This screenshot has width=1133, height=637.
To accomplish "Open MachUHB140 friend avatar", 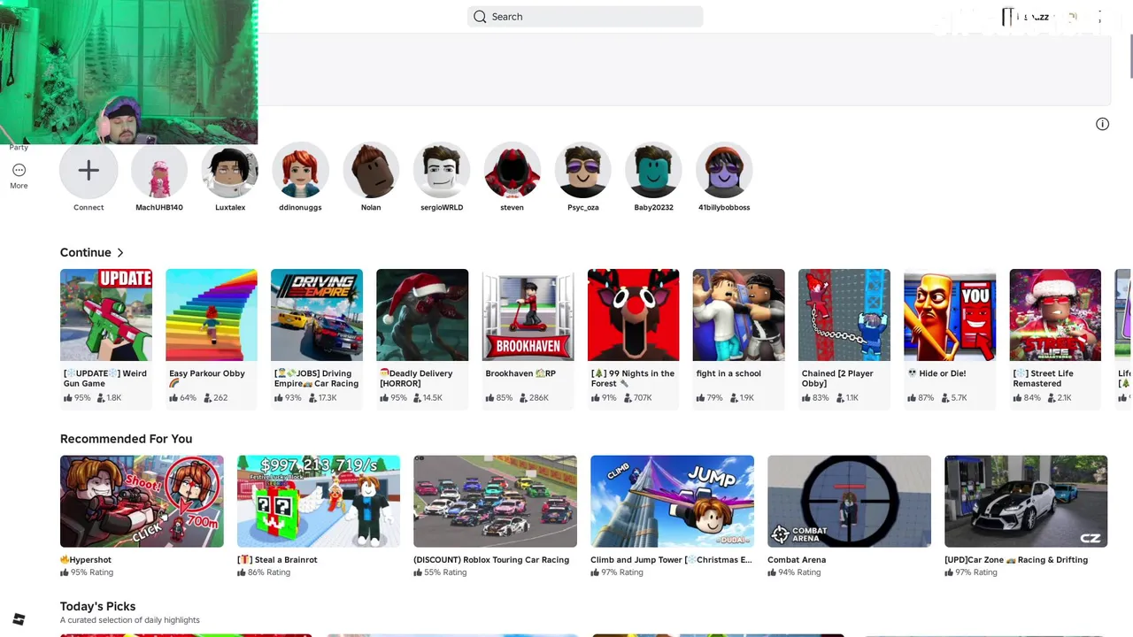I will [159, 171].
